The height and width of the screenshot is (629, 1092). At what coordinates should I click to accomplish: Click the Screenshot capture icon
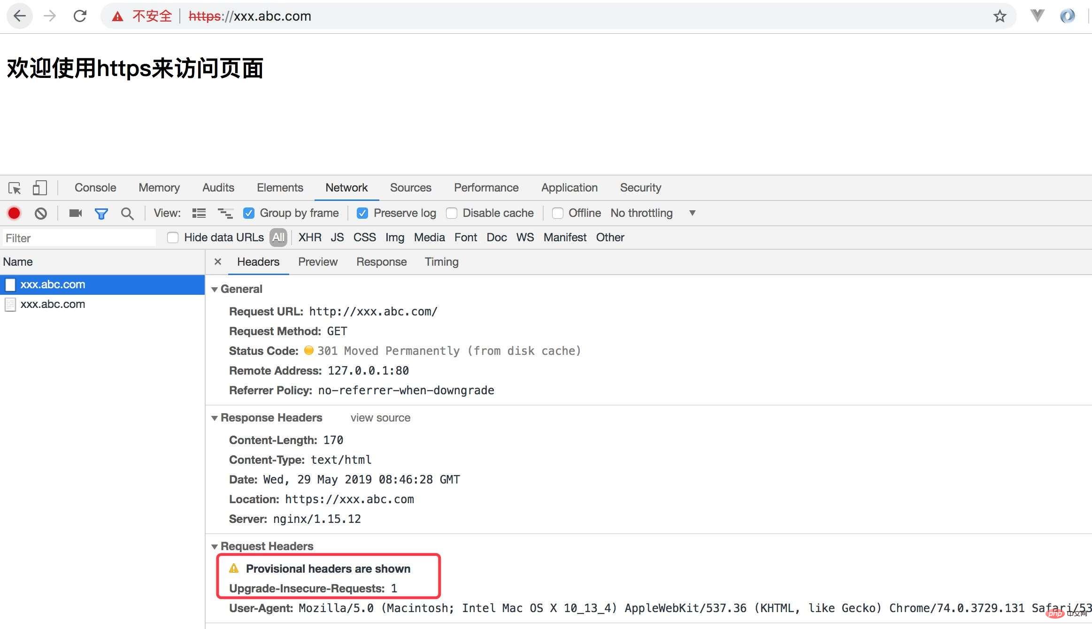pos(74,214)
